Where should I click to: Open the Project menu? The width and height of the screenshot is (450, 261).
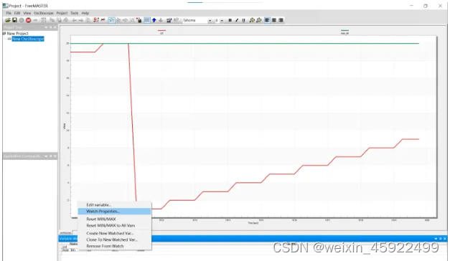coord(62,13)
